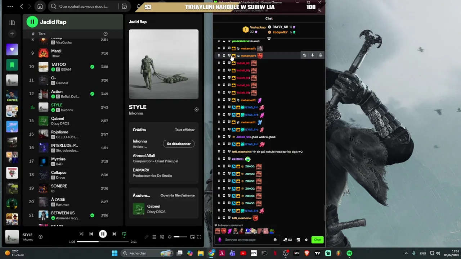
Task: Play the track Mardi by Tflow
Action: point(73,53)
